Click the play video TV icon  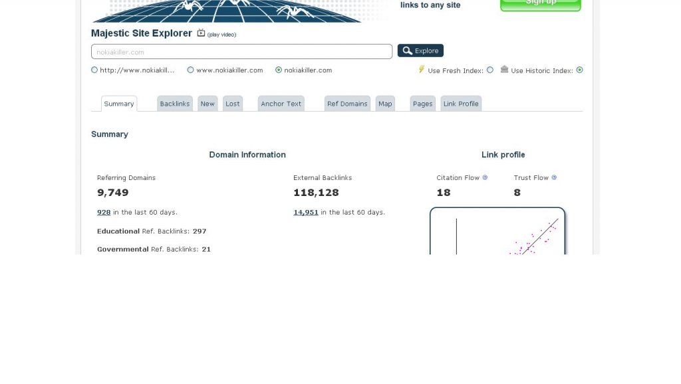[201, 33]
